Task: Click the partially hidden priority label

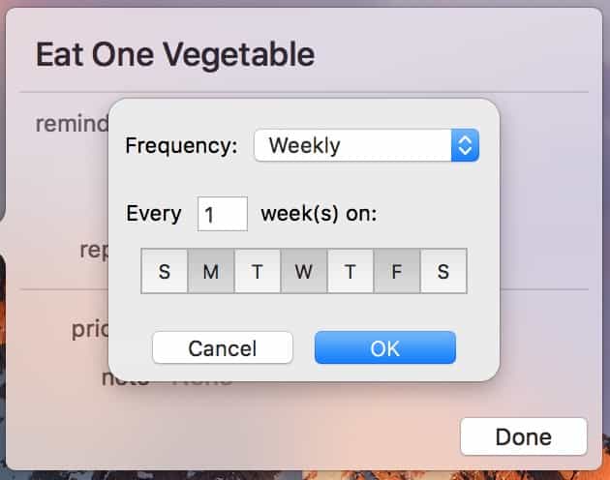Action: click(88, 329)
